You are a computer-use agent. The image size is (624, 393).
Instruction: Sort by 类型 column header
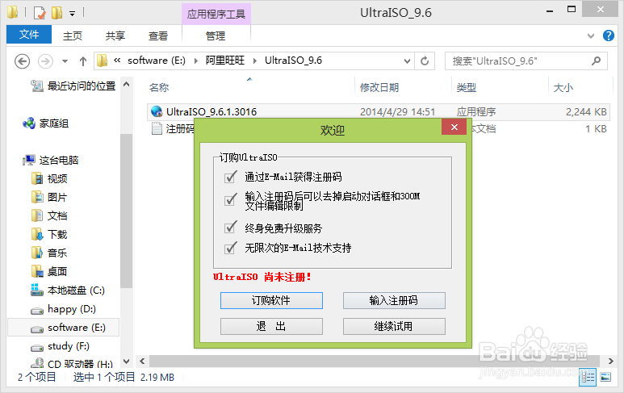466,87
